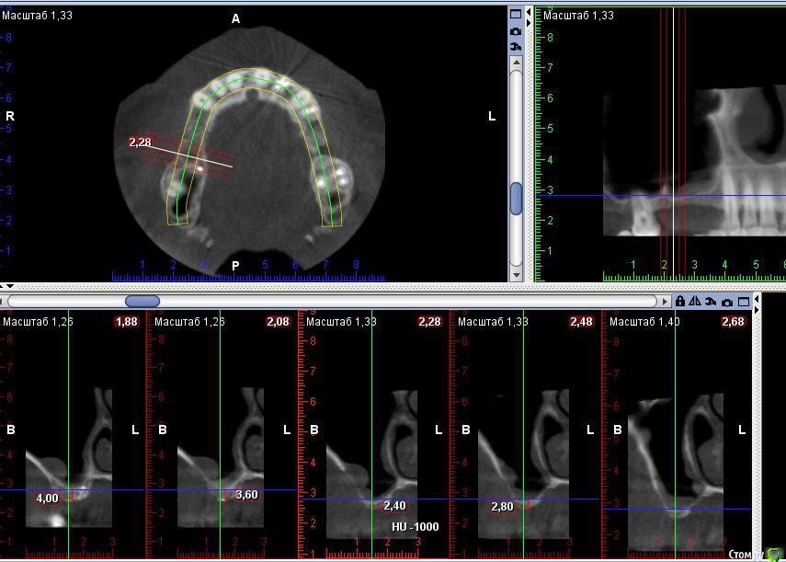
Task: Click the up arrow of the axial vertical scrollbar
Action: (516, 61)
